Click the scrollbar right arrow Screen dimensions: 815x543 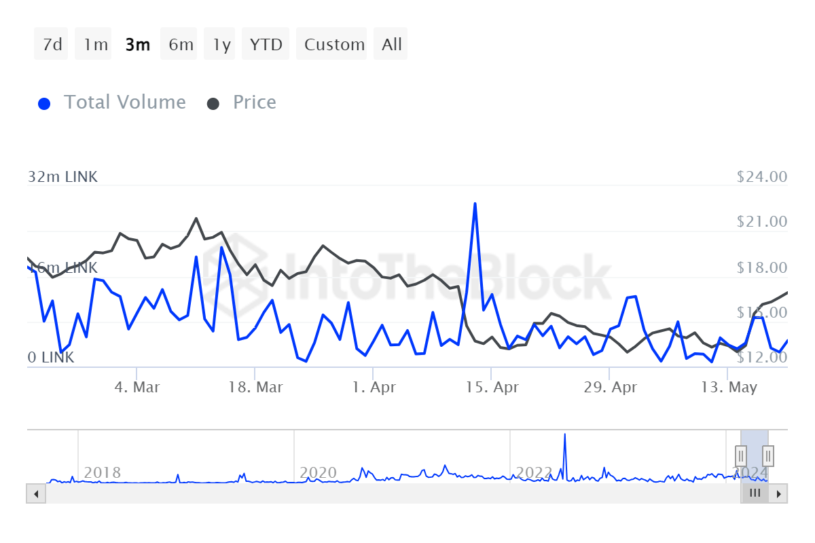click(778, 493)
